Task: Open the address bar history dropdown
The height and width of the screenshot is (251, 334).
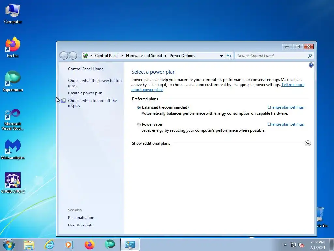Action: (221, 56)
